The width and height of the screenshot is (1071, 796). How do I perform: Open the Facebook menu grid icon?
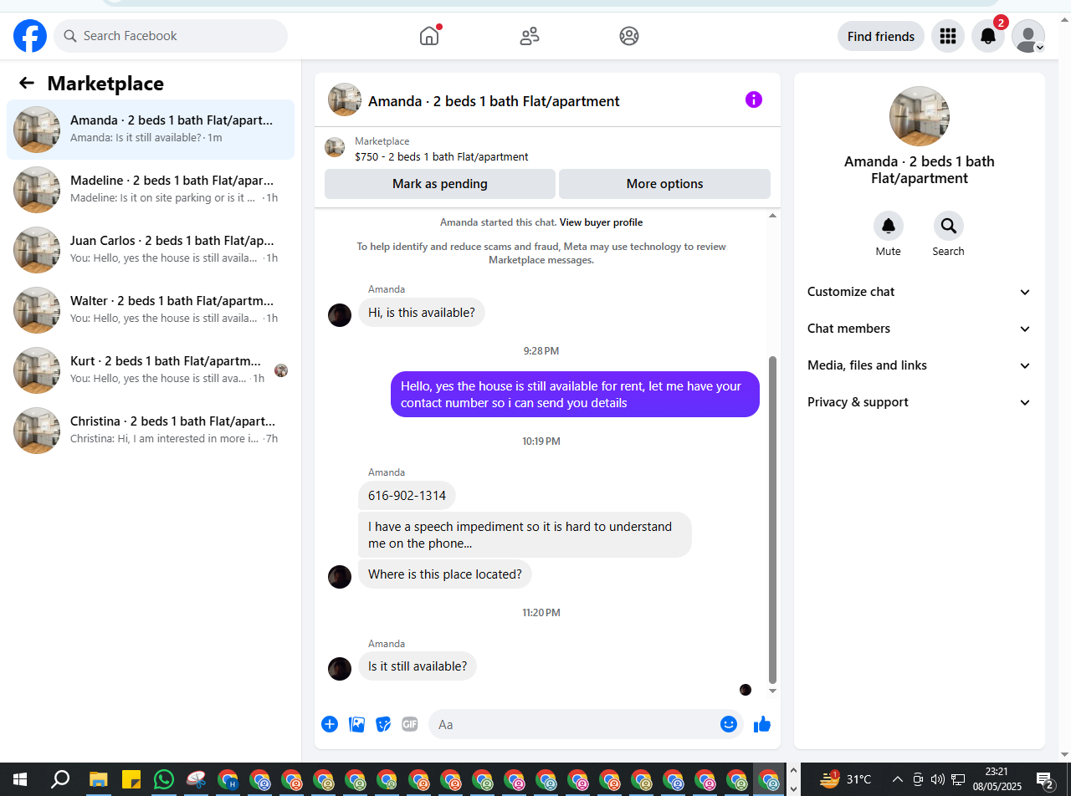click(948, 36)
